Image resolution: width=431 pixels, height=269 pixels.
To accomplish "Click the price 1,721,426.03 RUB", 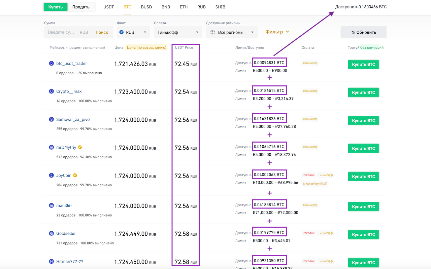I will [x=135, y=64].
